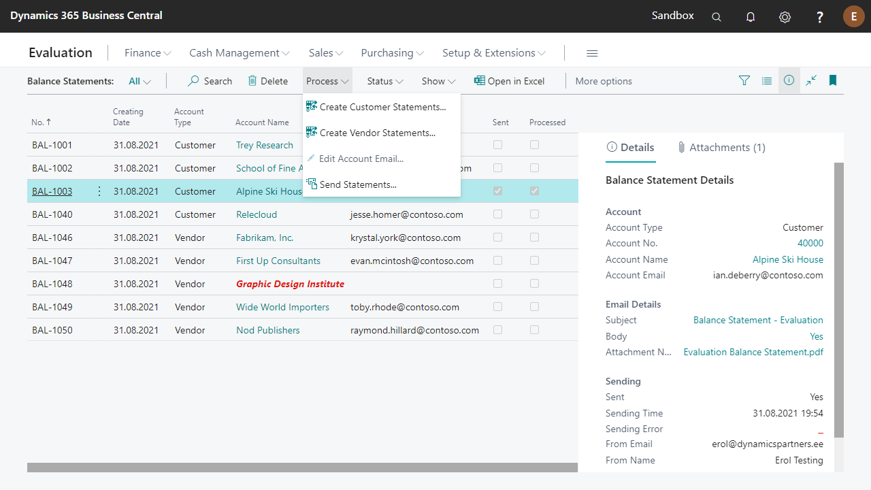Expand the Sales menu
Image resolution: width=871 pixels, height=490 pixels.
(326, 53)
